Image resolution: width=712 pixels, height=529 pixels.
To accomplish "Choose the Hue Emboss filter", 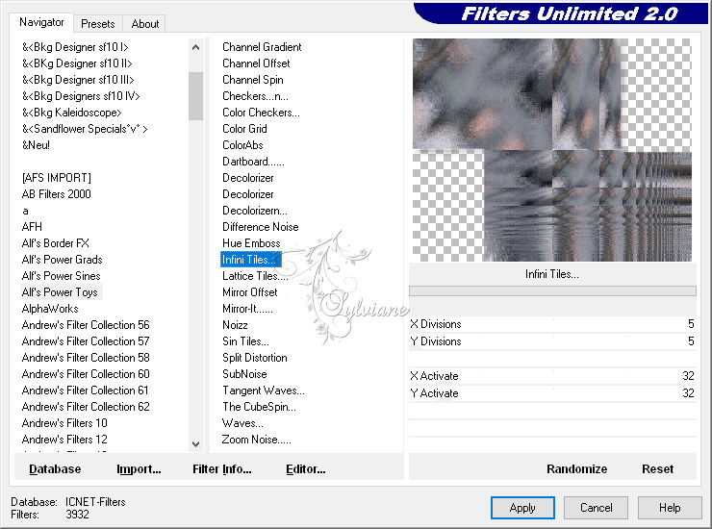I will 251,243.
